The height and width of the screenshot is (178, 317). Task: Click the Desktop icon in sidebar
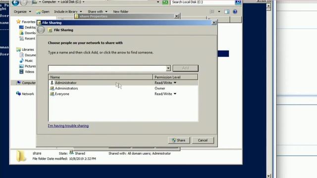click(21, 27)
